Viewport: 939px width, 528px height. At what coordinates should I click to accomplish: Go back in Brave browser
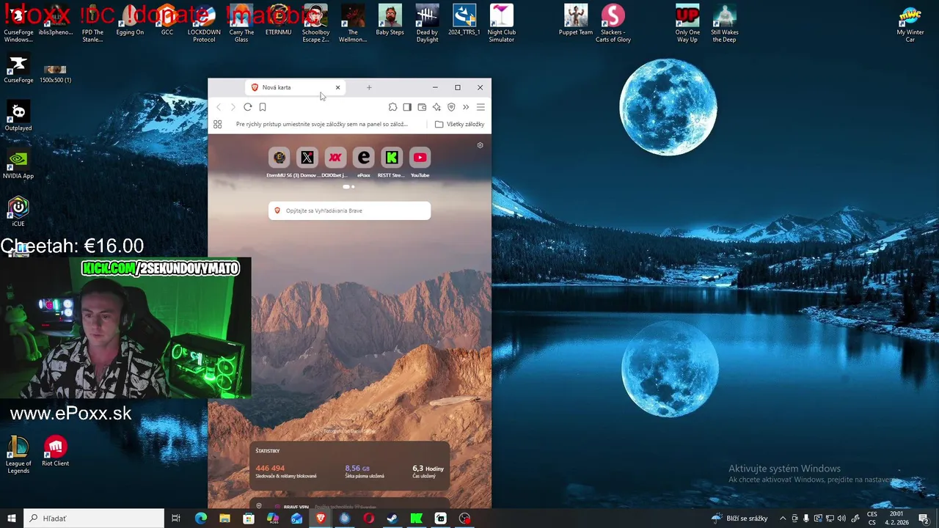(219, 107)
